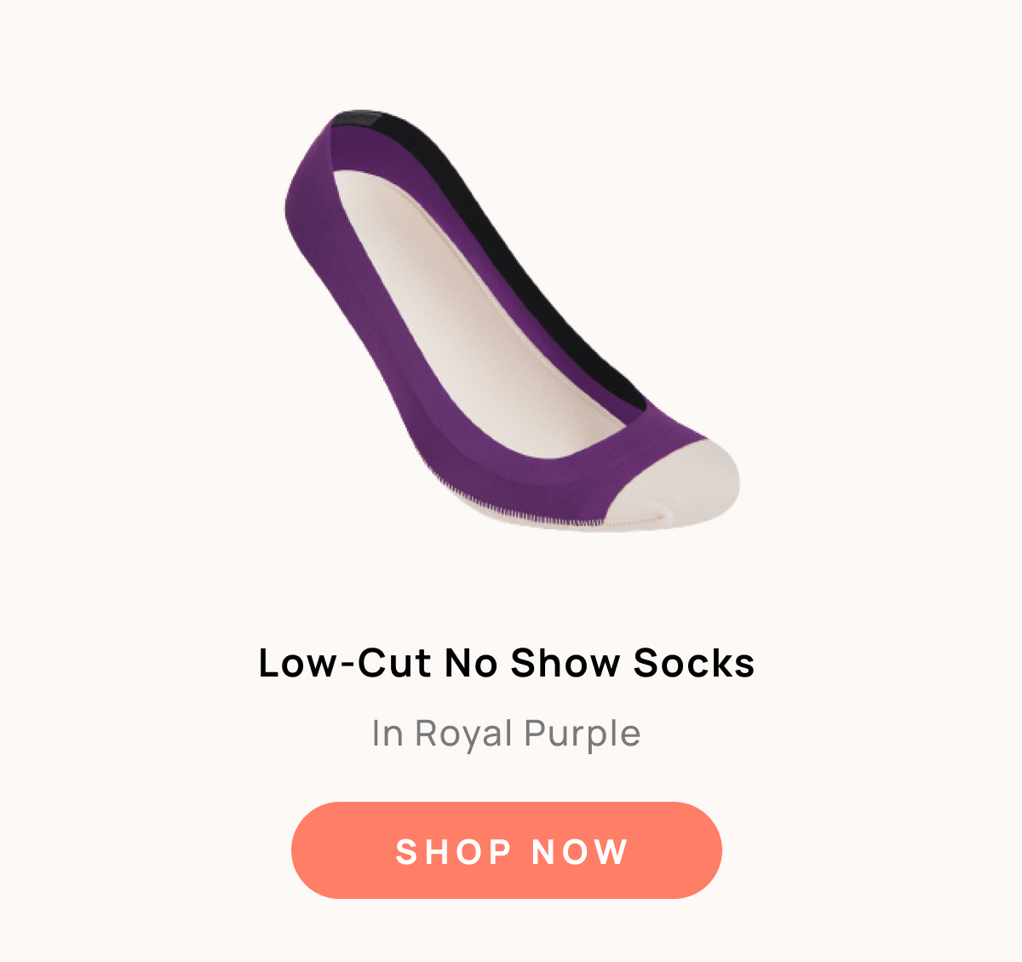Click the purple sock product image
The height and width of the screenshot is (962, 1022).
tap(512, 321)
